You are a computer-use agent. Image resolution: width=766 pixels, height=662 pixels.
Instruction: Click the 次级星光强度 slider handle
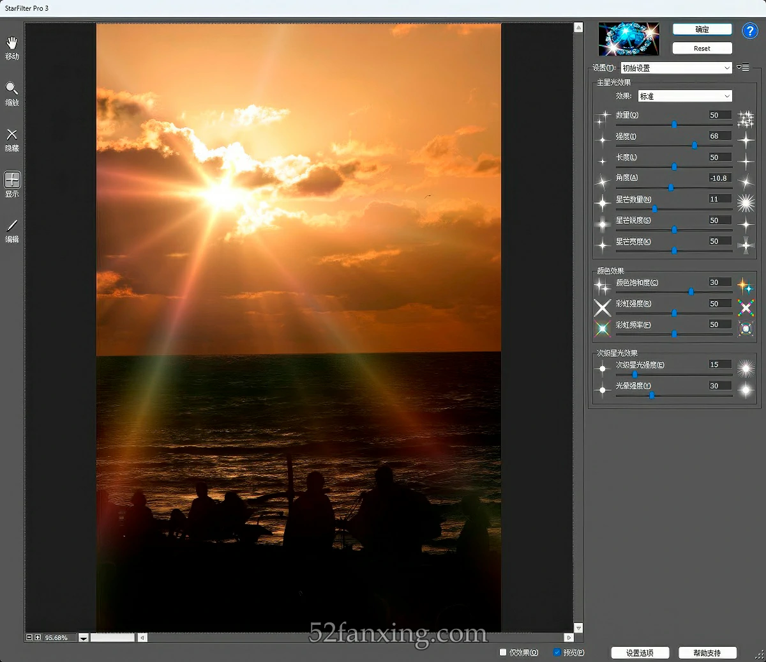635,374
